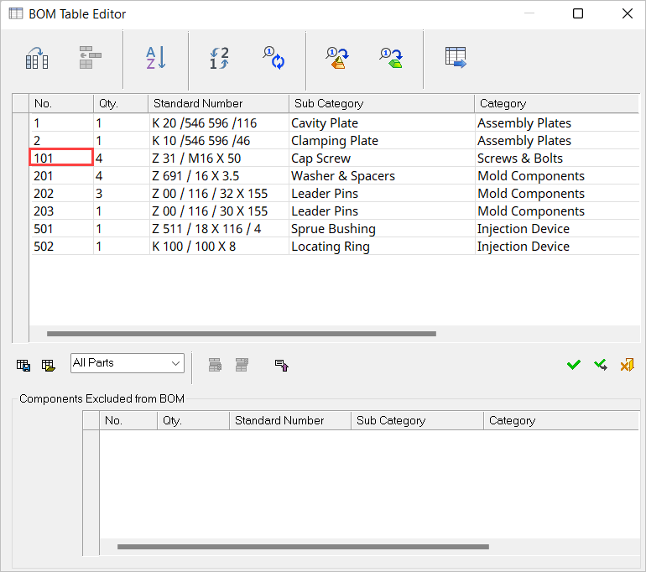Click the green check with arrow Apply icon
The image size is (646, 572).
[x=601, y=365]
